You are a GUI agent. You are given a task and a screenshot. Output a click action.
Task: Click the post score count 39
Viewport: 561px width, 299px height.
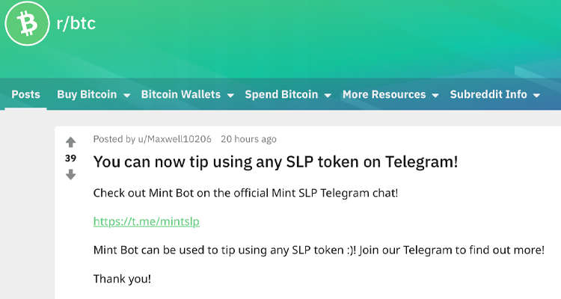(71, 158)
